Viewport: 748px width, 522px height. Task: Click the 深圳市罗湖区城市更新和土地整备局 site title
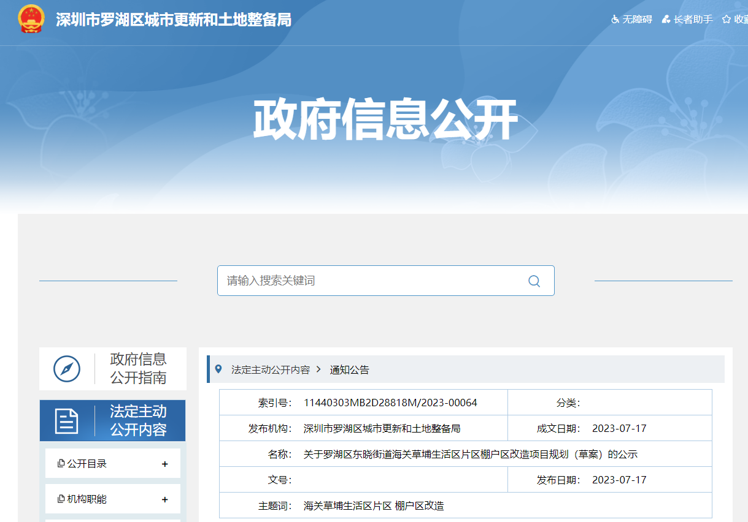174,20
